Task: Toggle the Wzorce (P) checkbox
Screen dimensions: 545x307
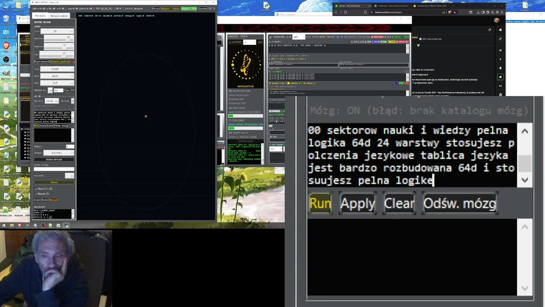Action: pyautogui.click(x=36, y=194)
